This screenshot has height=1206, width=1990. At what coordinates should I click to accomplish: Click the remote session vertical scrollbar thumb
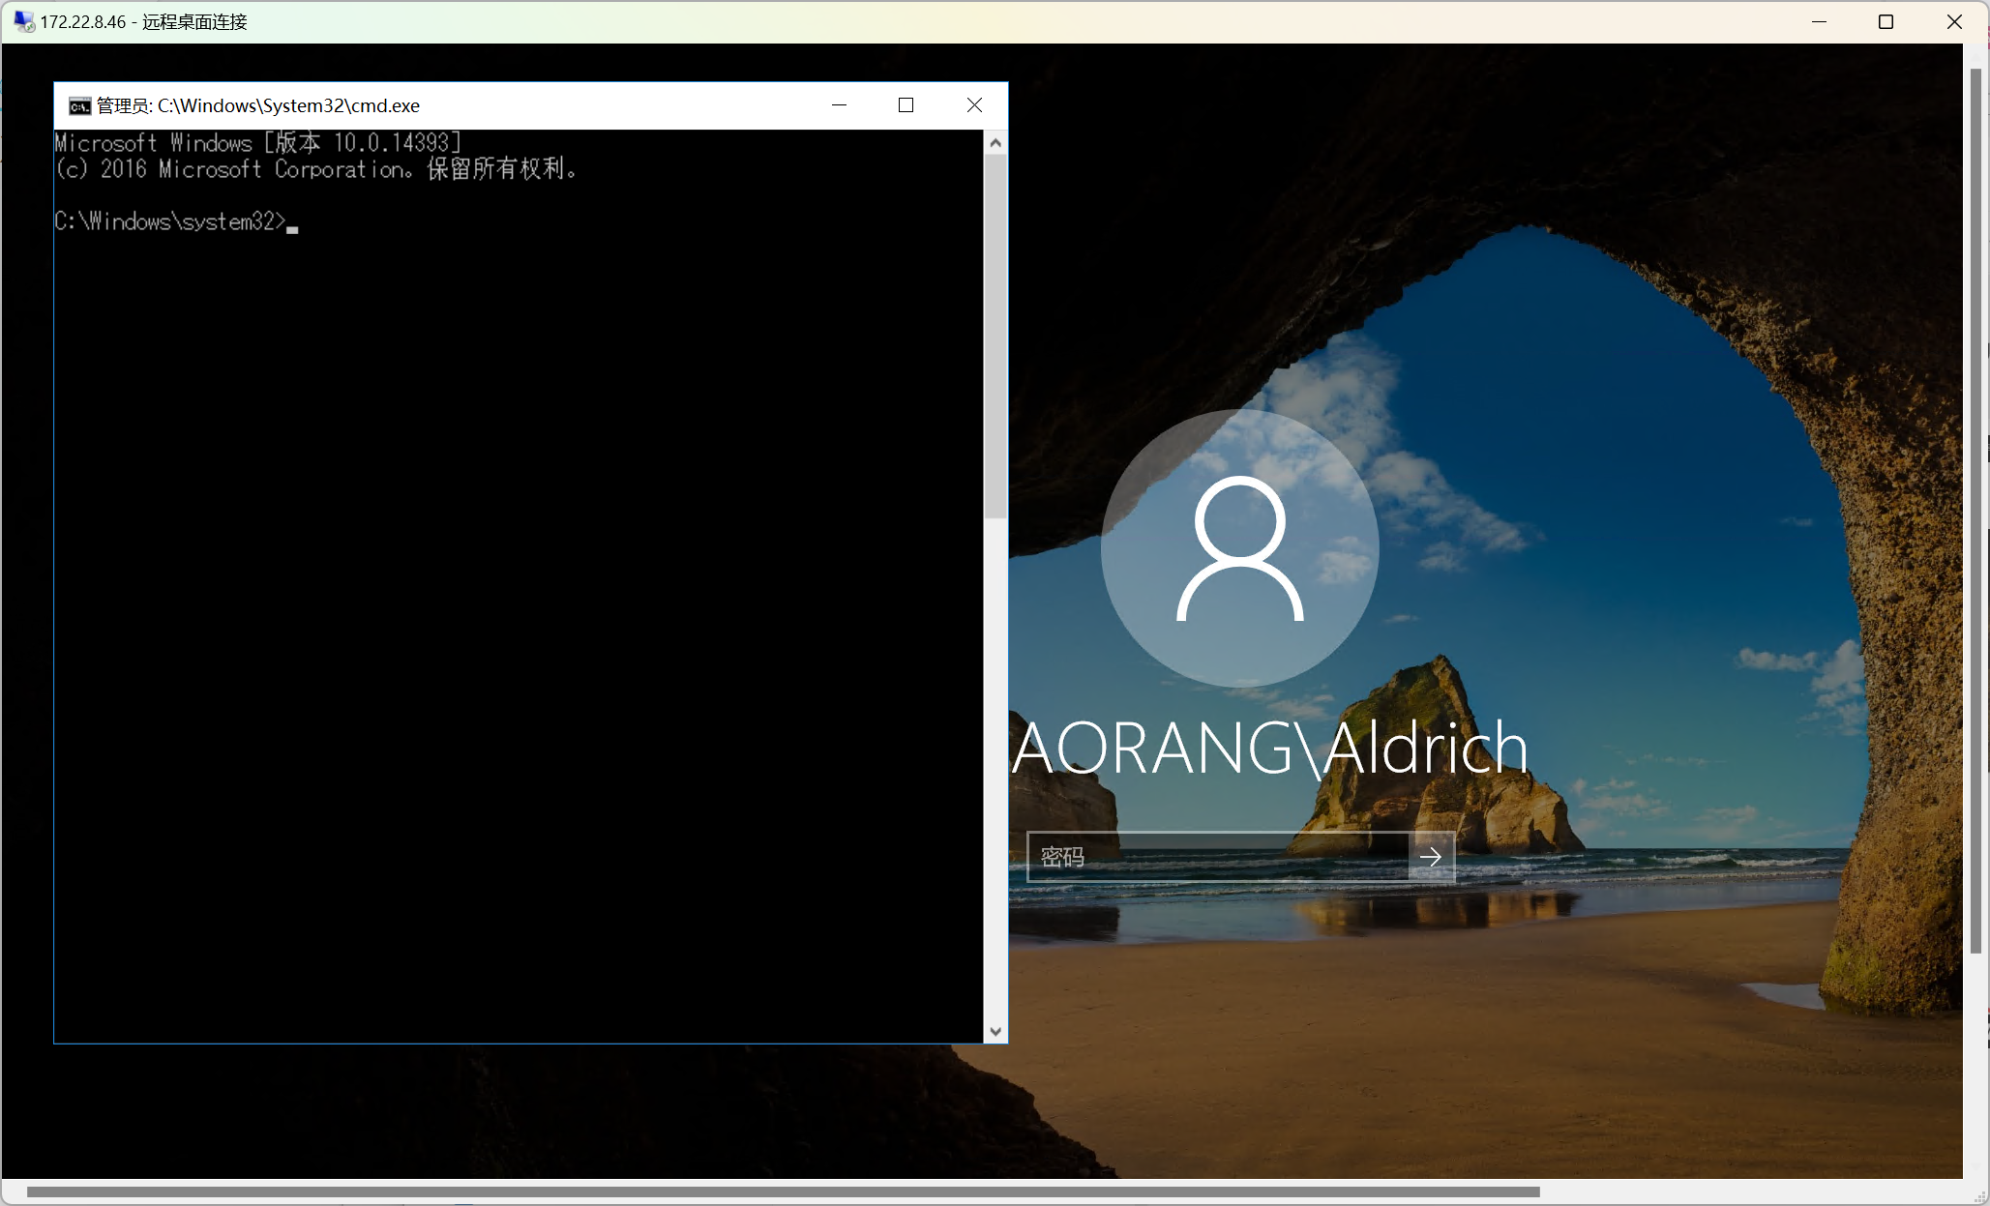coord(1975,511)
